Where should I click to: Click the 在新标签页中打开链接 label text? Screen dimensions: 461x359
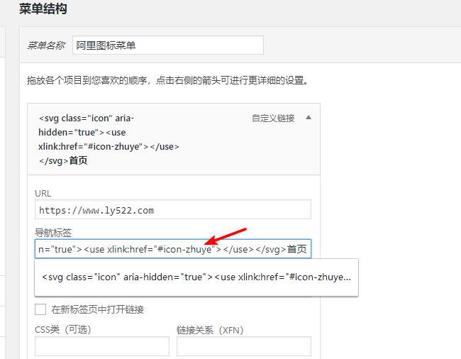click(x=98, y=309)
